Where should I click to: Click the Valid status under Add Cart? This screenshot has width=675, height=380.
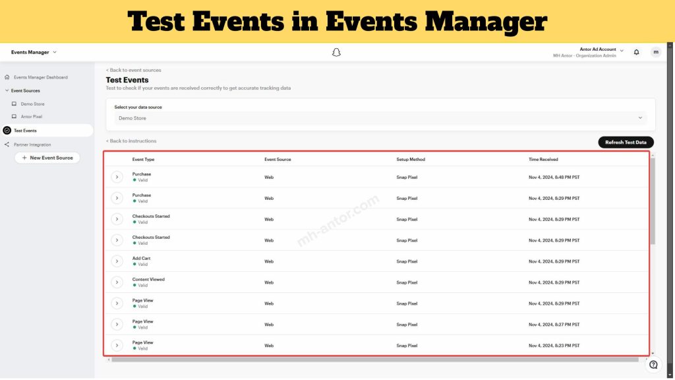[x=140, y=265]
